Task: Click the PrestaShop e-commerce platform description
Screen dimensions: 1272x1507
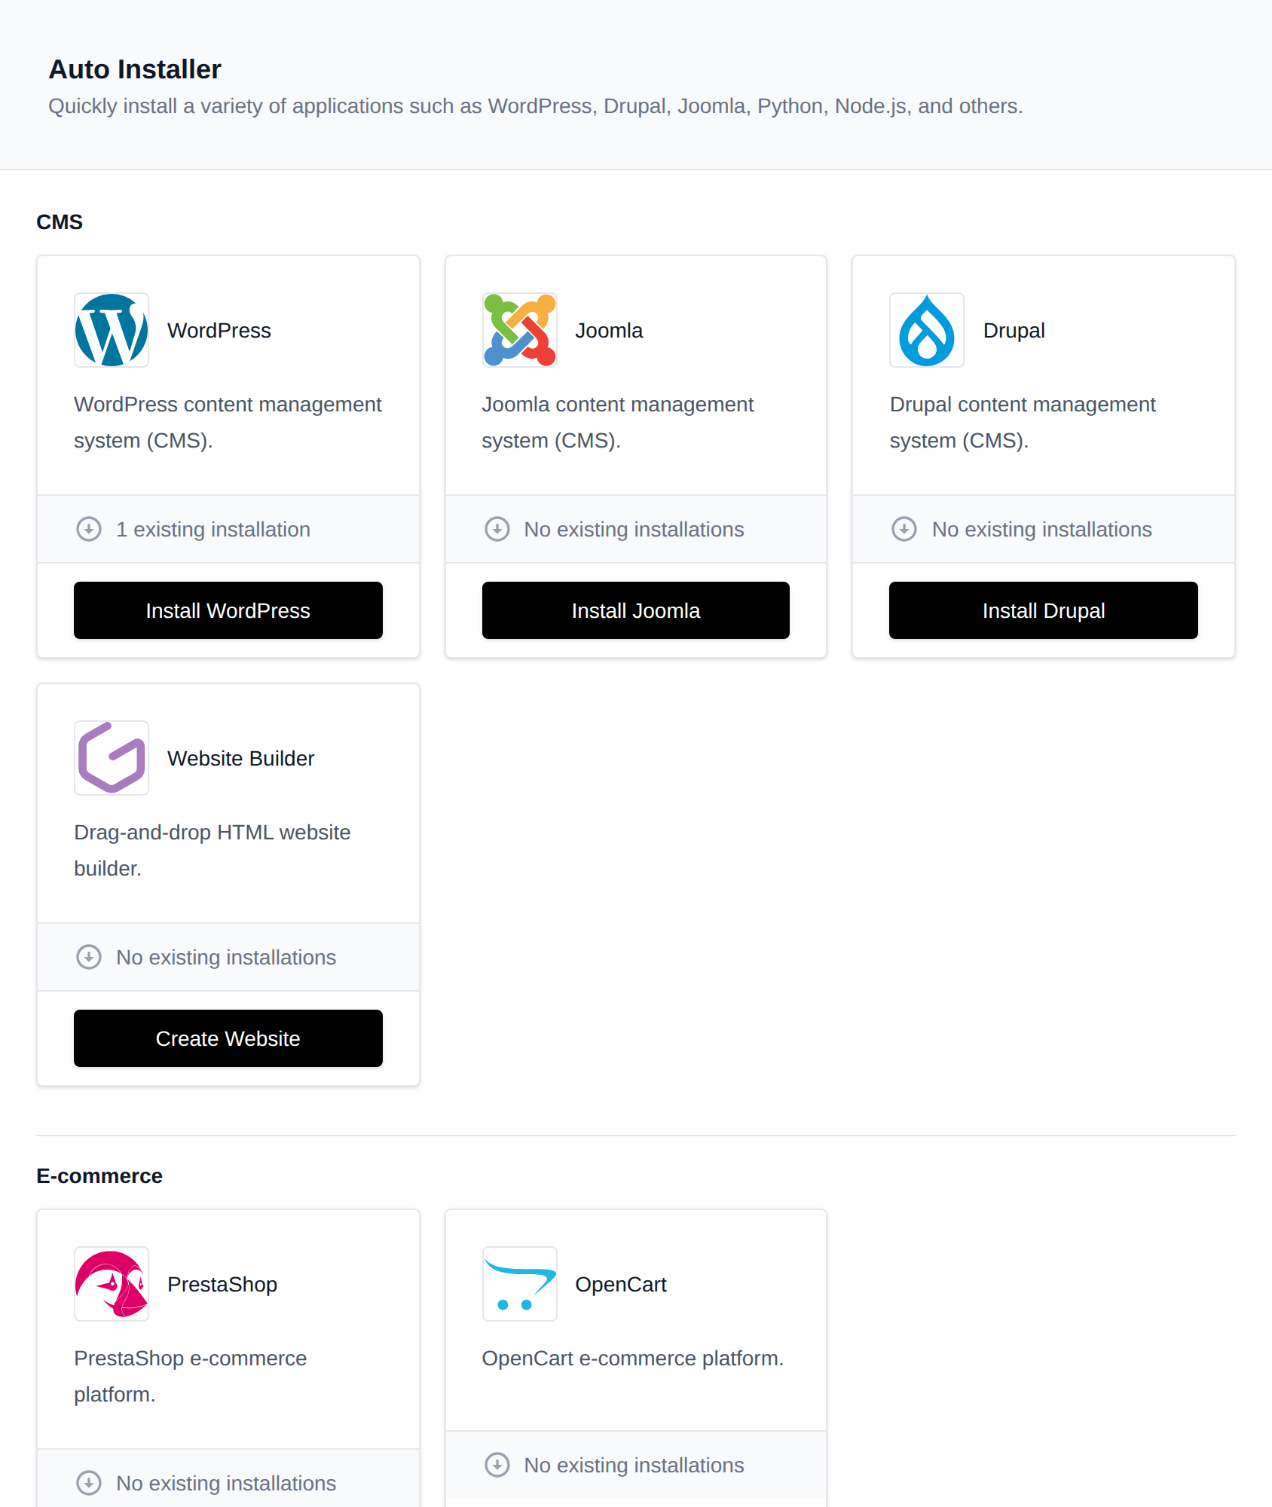Action: 191,1376
